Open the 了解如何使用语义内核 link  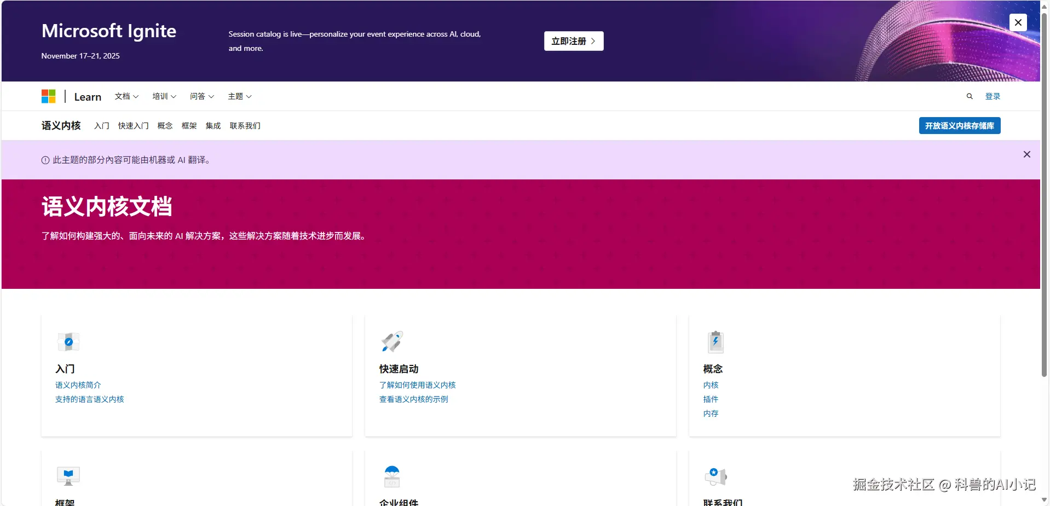click(x=418, y=385)
